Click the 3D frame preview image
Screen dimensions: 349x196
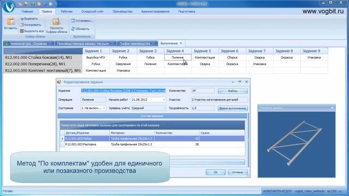[297, 144]
